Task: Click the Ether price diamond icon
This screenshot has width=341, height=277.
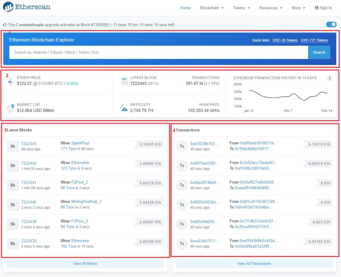Action: click(10, 81)
